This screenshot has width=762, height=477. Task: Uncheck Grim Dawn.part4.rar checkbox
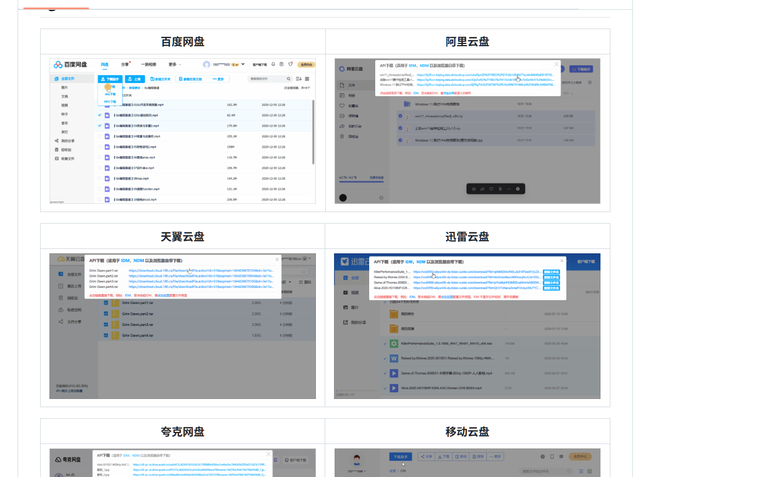click(106, 335)
